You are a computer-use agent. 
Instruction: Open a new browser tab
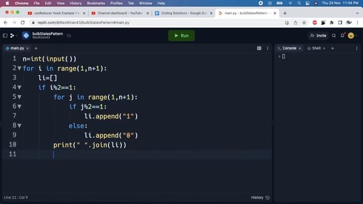(x=285, y=13)
